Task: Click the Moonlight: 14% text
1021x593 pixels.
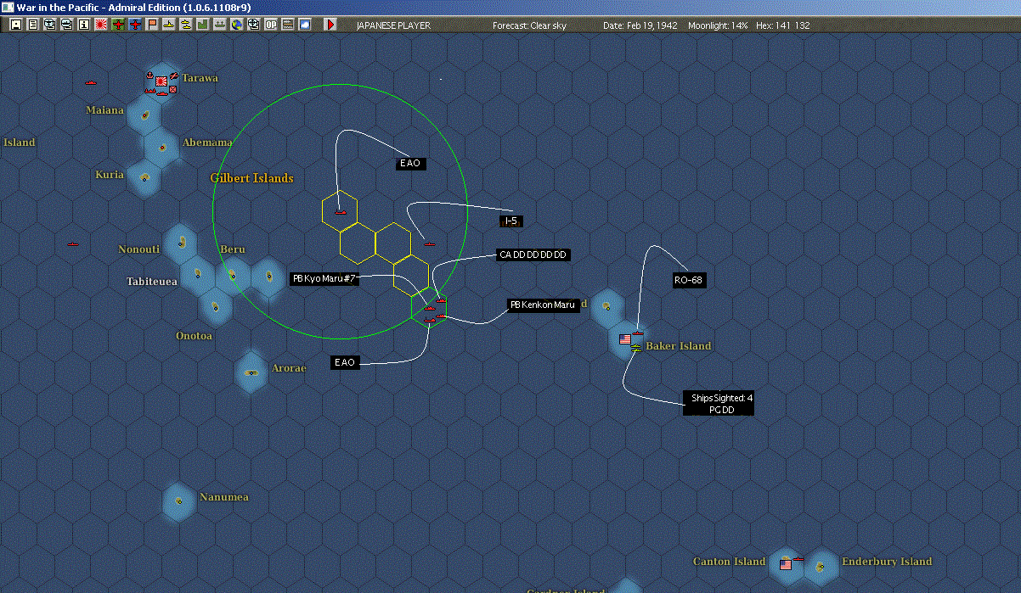Action: tap(718, 25)
